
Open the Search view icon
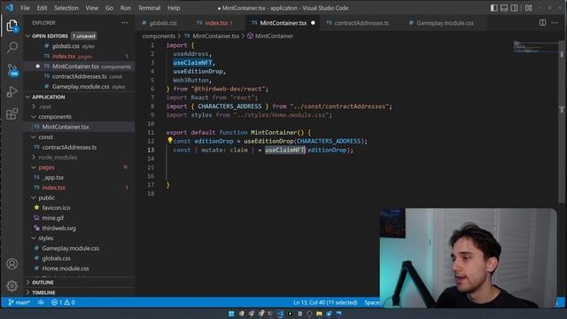(12, 47)
